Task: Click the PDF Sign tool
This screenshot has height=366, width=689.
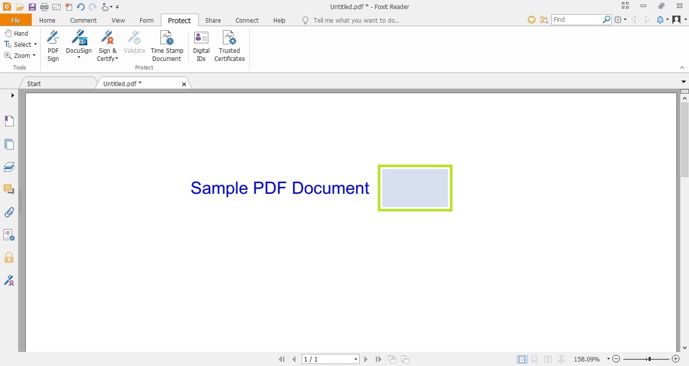Action: point(53,45)
